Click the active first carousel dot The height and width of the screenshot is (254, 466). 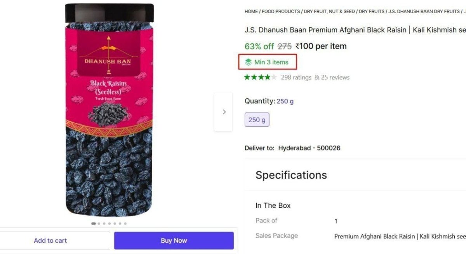(x=93, y=223)
